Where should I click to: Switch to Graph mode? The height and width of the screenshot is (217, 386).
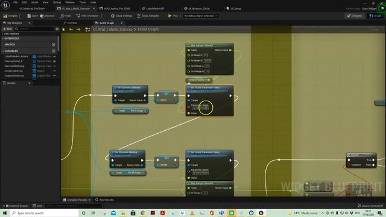(x=375, y=16)
